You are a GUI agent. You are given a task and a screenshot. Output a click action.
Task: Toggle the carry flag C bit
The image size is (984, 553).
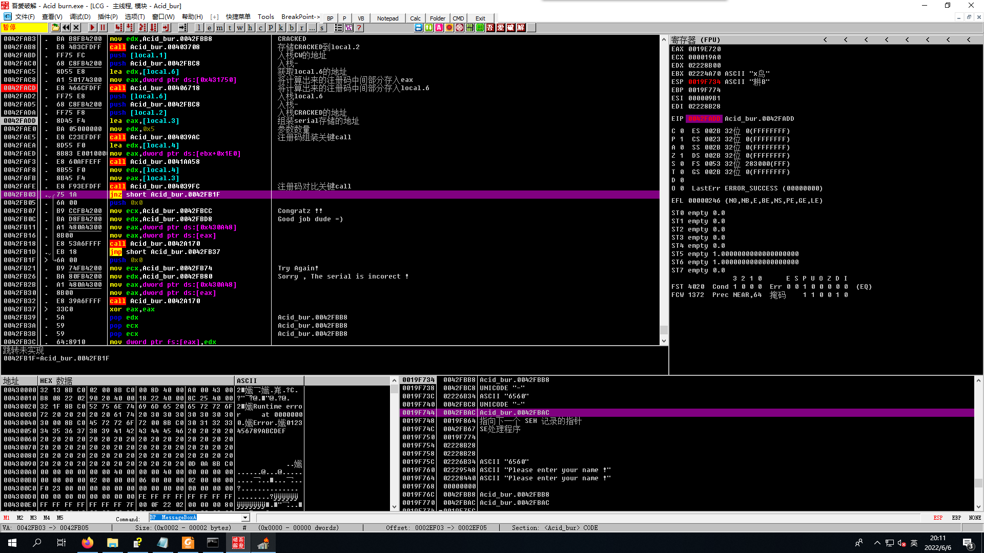click(682, 131)
